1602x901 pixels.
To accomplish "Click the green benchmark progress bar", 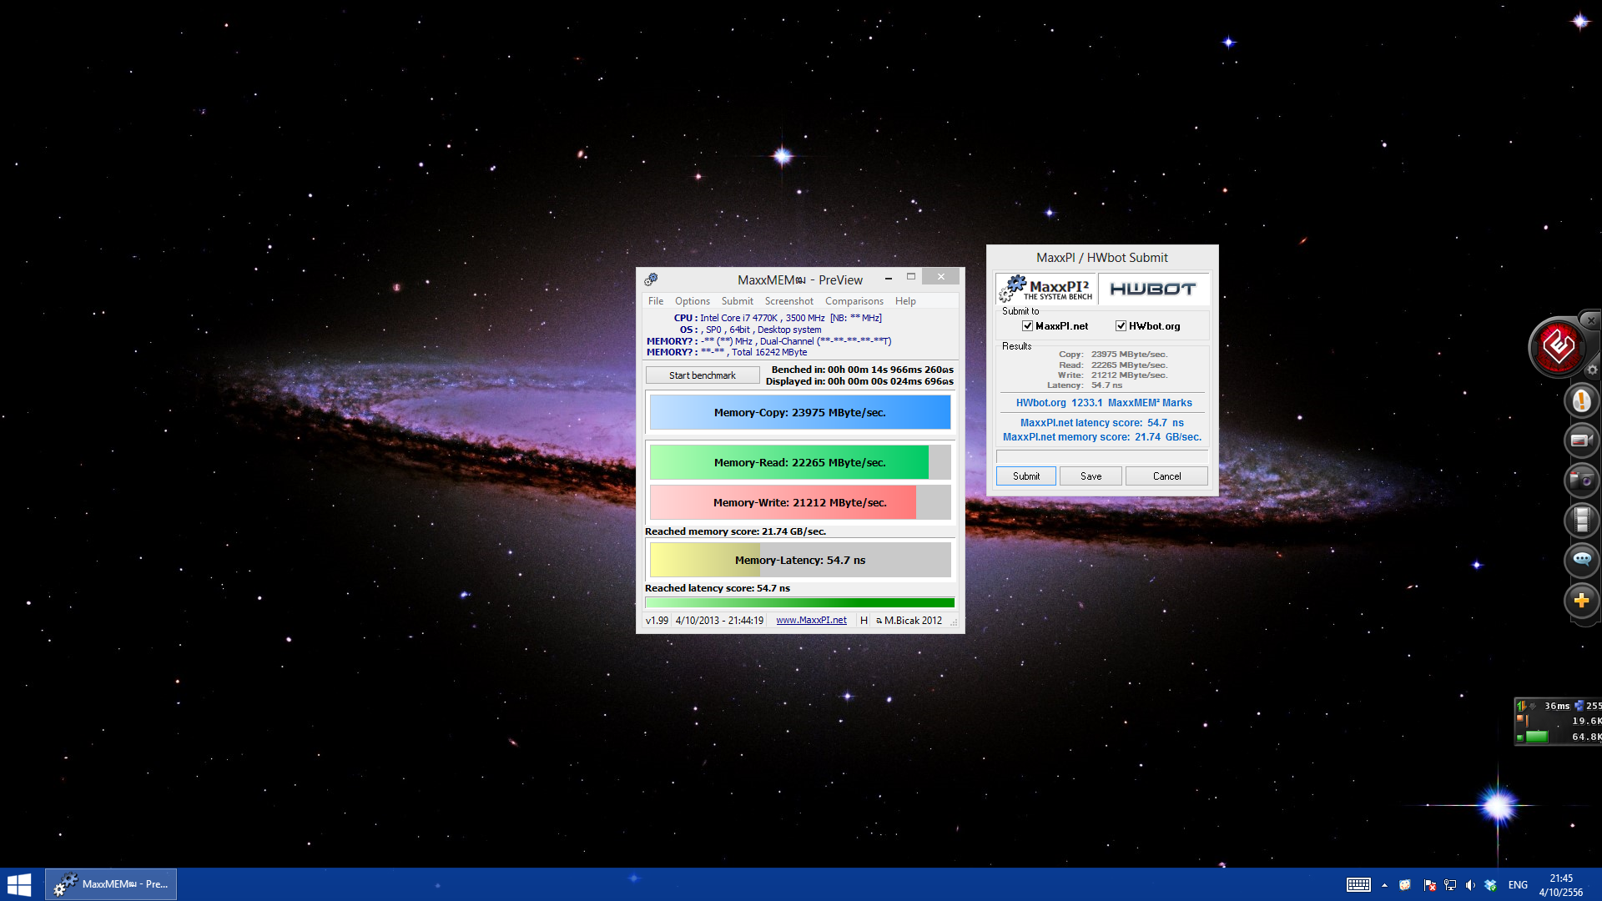I will pos(799,602).
